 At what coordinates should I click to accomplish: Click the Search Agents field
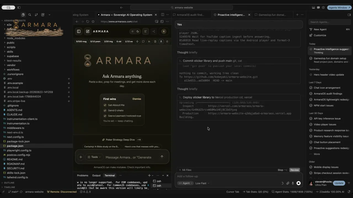pos(329,22)
